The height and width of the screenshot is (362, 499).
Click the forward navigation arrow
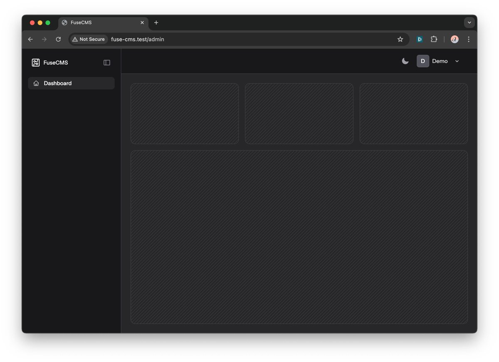coord(44,39)
